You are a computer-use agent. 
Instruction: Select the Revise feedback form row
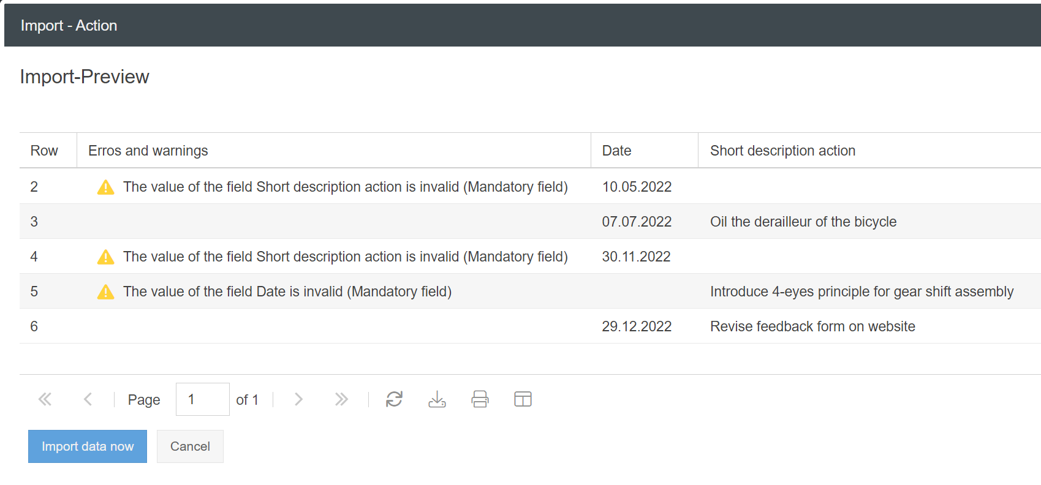click(812, 326)
